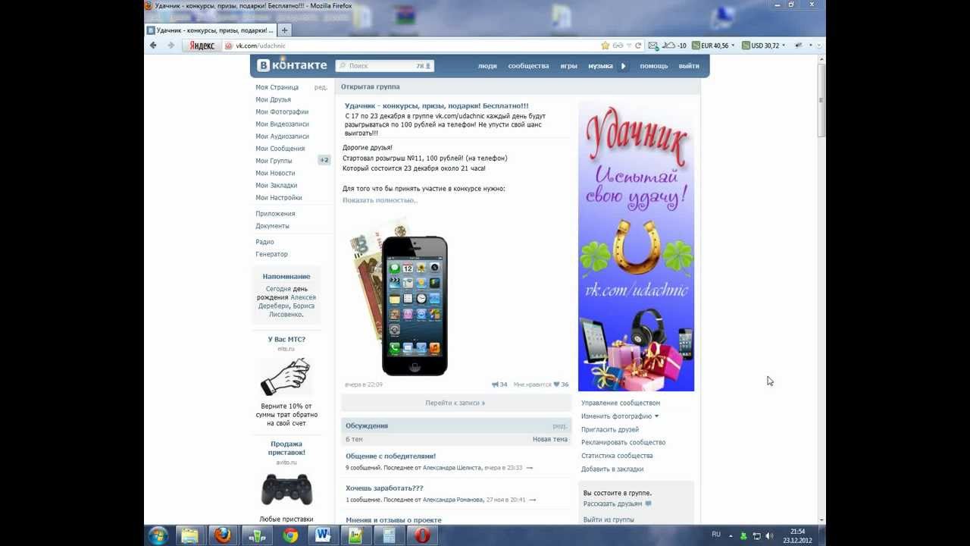
Task: Click the Firefox back arrow button
Action: (x=154, y=45)
